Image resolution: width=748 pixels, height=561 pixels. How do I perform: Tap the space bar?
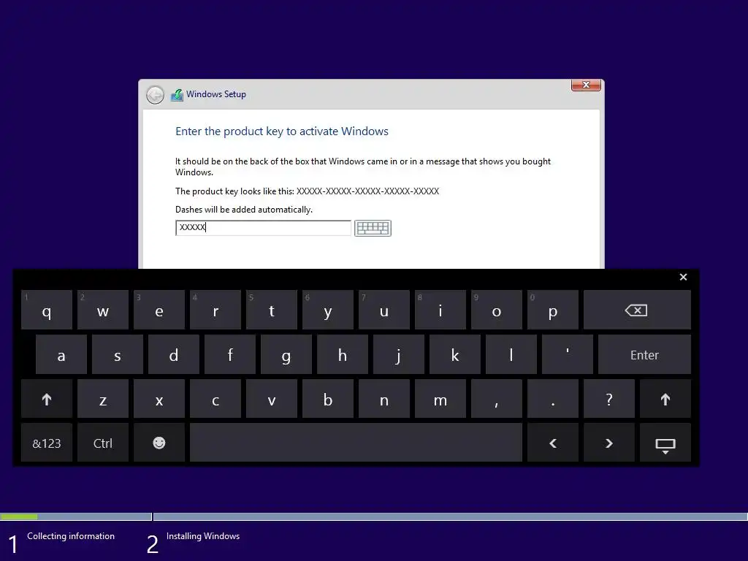pos(356,443)
